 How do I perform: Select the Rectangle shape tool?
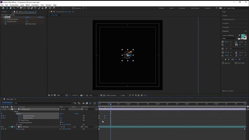tap(28, 8)
